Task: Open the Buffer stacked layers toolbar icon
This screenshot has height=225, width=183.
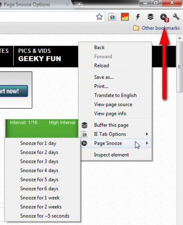Action: 151,17
